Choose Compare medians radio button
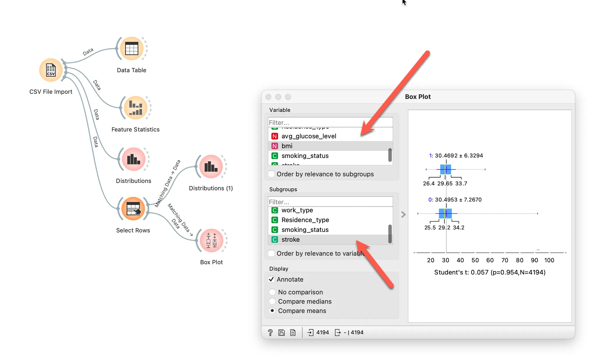Screen dimensions: 596x358 pos(272,301)
